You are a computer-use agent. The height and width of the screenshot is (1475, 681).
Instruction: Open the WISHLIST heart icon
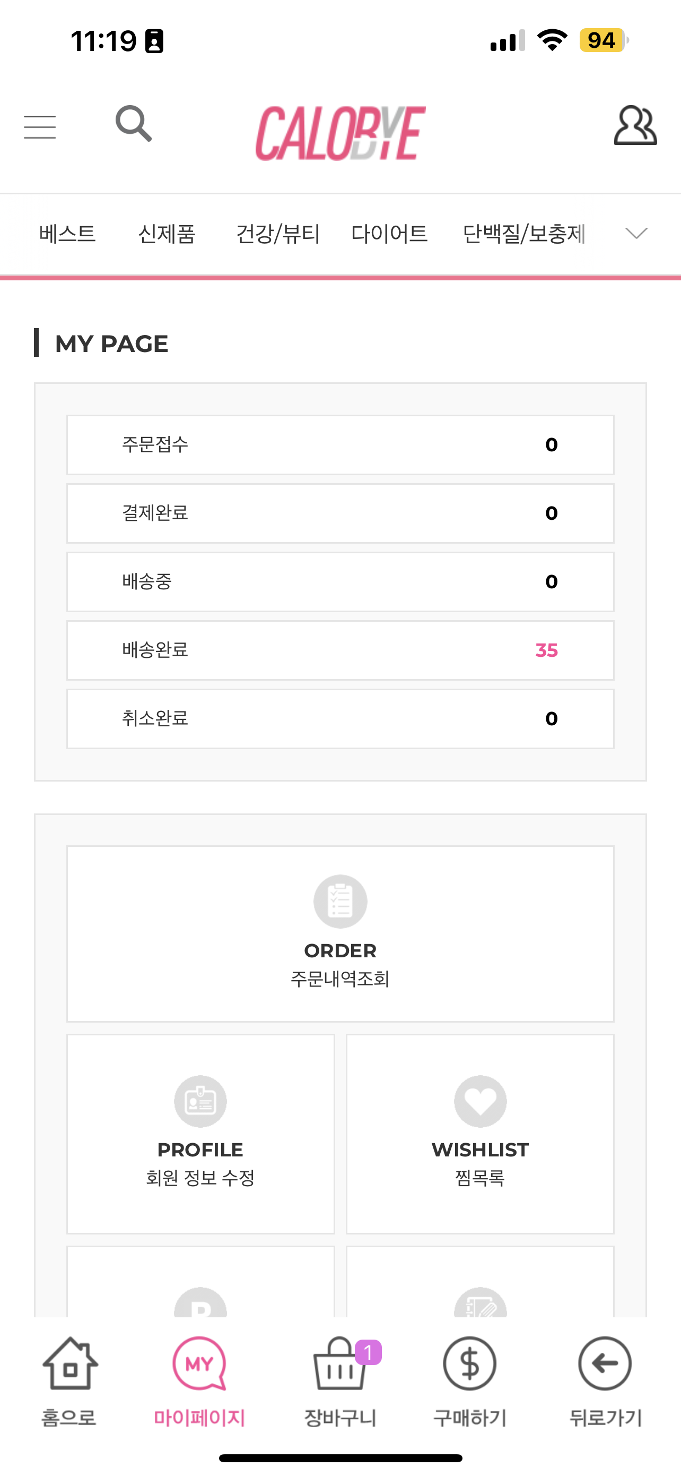click(x=481, y=1101)
